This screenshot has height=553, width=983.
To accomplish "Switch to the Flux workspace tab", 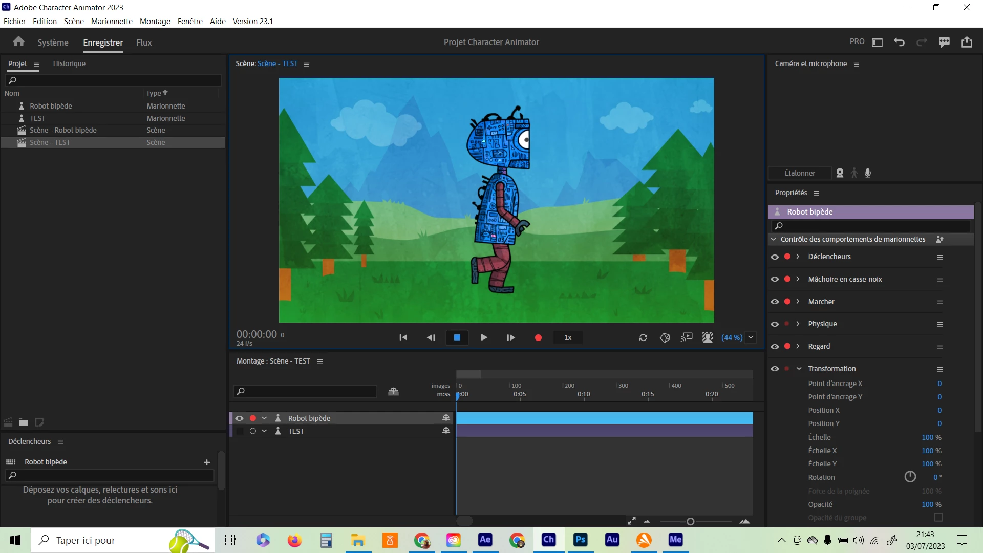I will (x=144, y=42).
